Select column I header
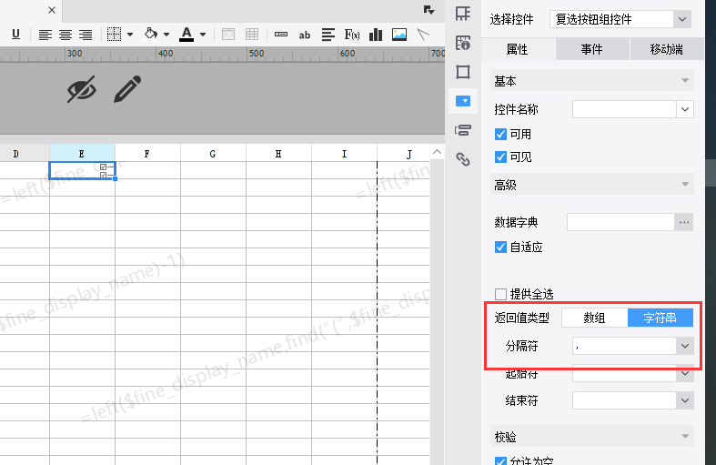 [344, 154]
